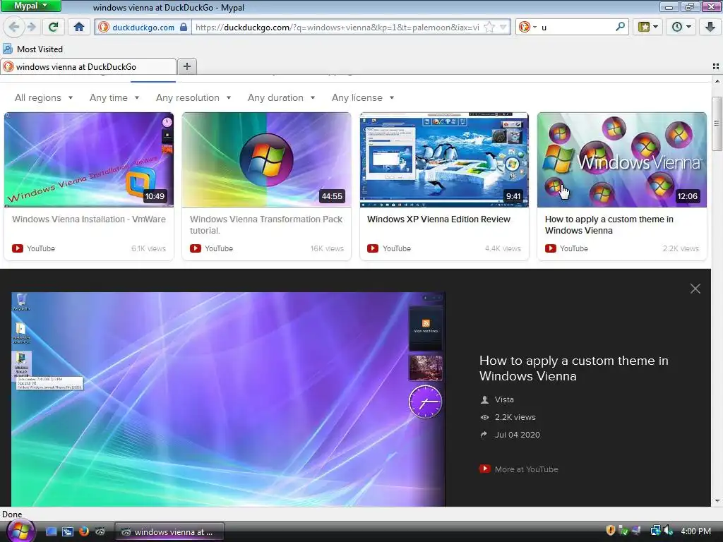Open a new tab with plus button
Screen dimensions: 723x542
(x=186, y=66)
